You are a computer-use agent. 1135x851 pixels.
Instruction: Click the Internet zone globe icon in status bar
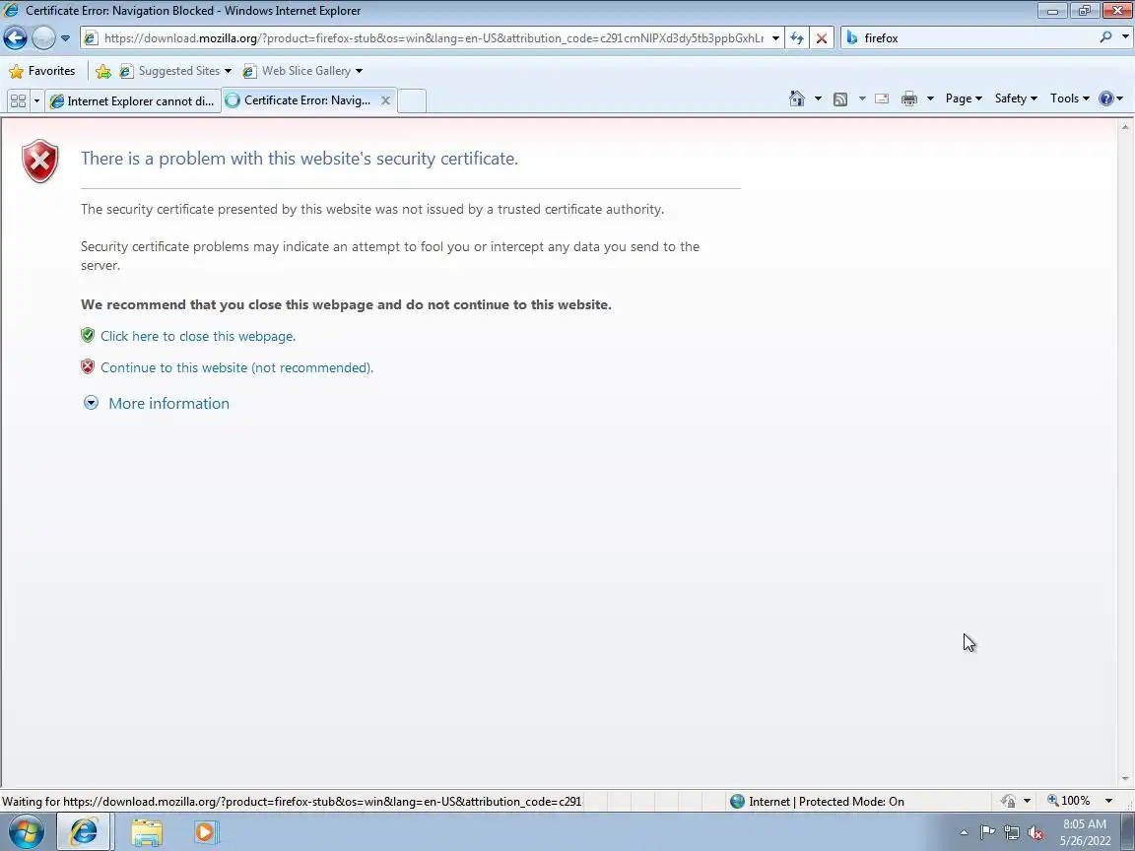pyautogui.click(x=737, y=801)
